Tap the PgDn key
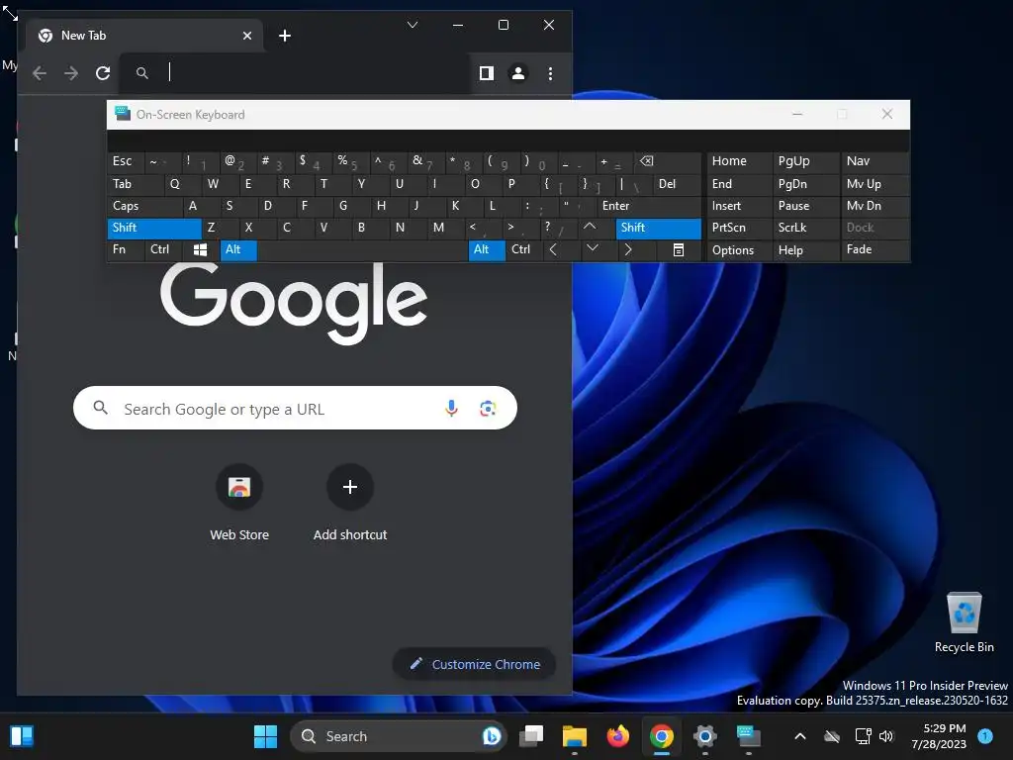 point(806,184)
